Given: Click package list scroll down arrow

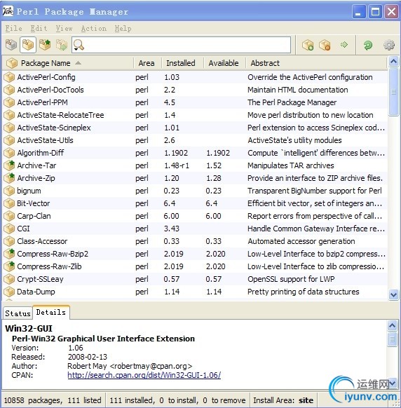Looking at the screenshot, I should (393, 295).
